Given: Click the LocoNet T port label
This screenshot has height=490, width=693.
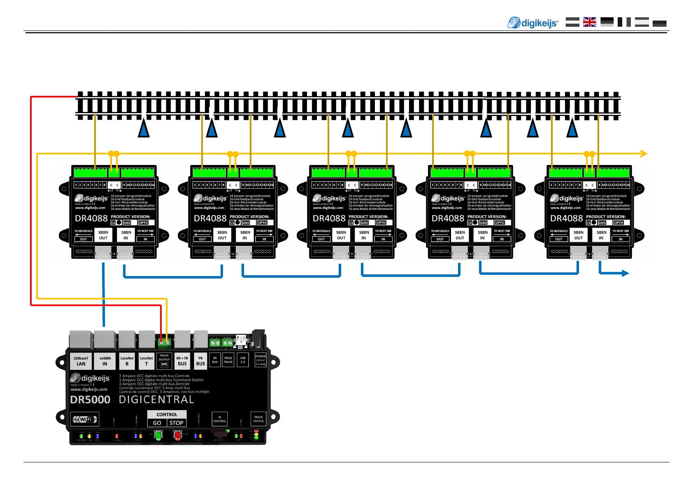Looking at the screenshot, I should tap(146, 361).
